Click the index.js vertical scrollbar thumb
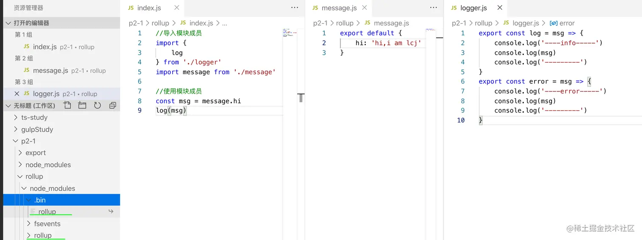This screenshot has height=240, width=642. (x=301, y=98)
